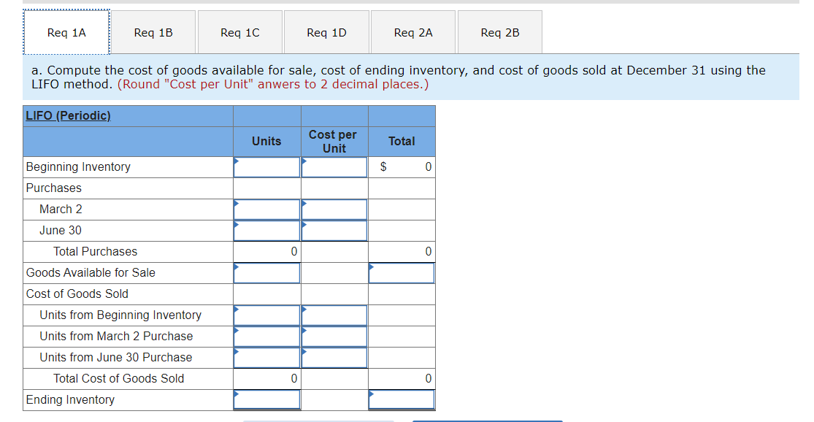Click the Units field for Beginning Inventory
The height and width of the screenshot is (422, 814).
pyautogui.click(x=266, y=166)
